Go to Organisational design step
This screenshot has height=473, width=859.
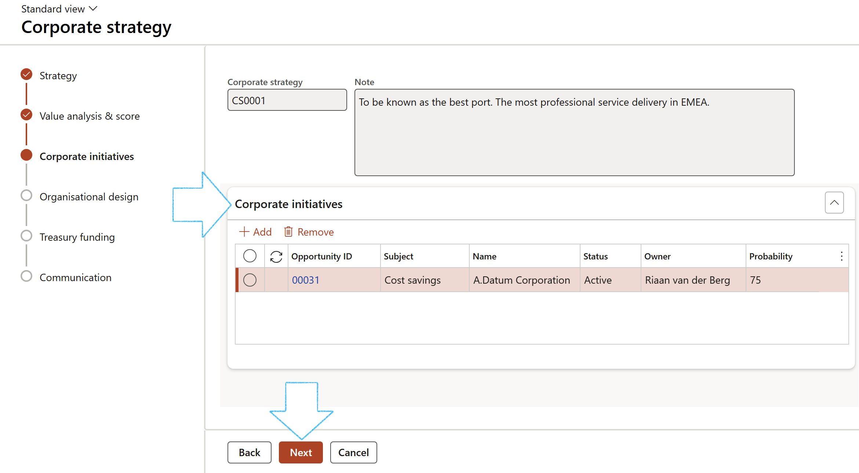89,197
